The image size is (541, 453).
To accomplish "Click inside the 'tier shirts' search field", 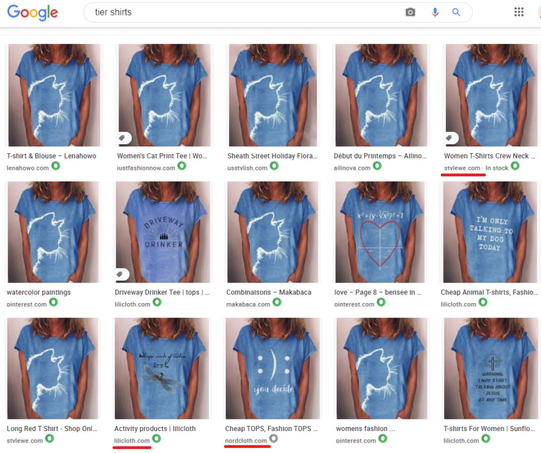I will tap(241, 13).
